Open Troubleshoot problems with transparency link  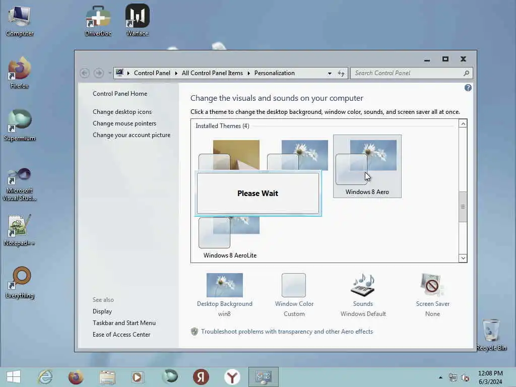click(x=287, y=332)
